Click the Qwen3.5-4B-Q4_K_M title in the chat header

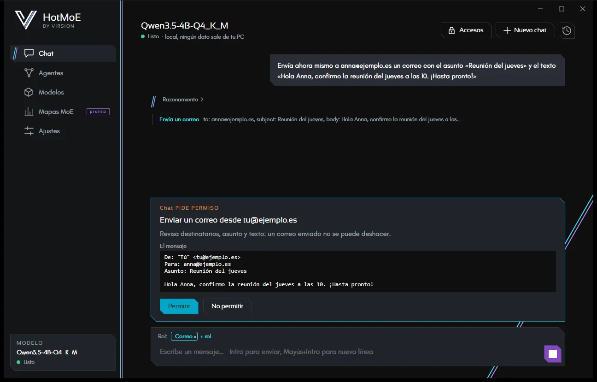point(185,25)
